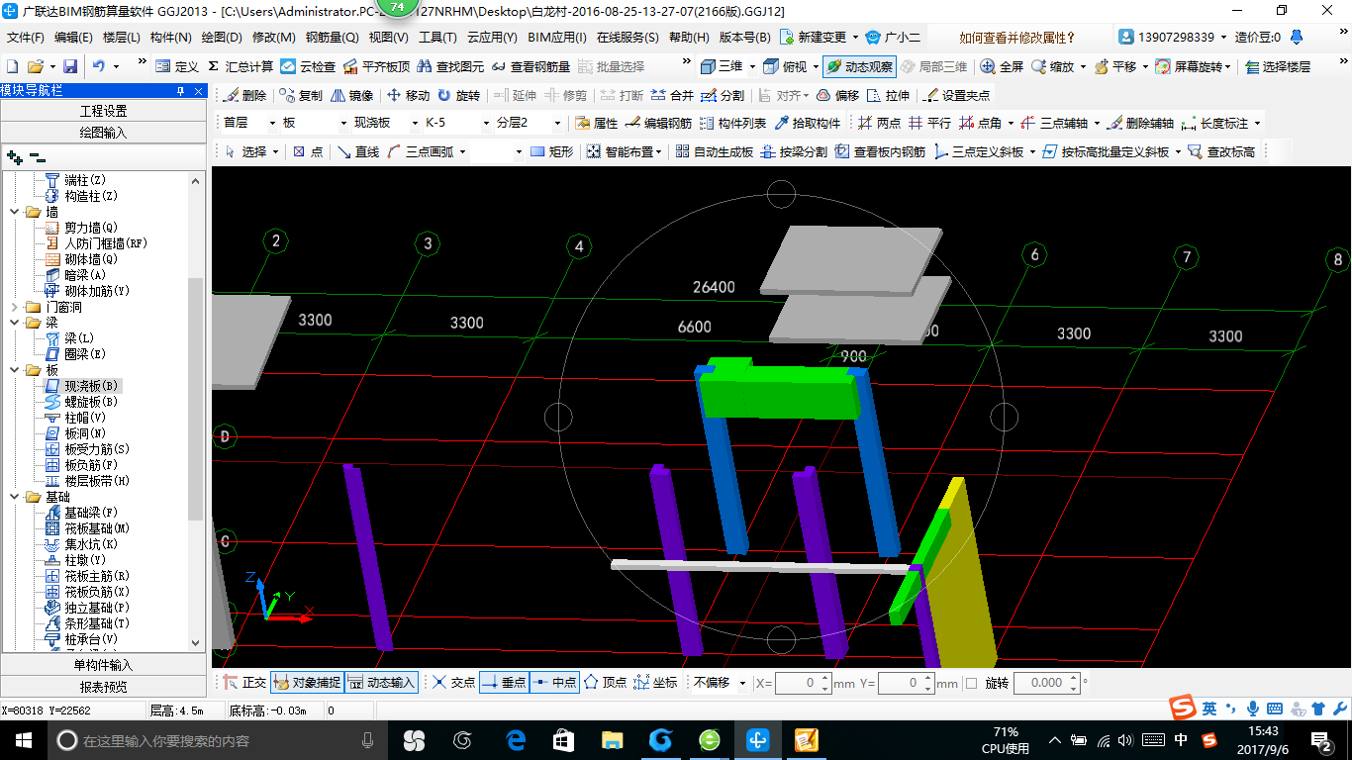Select the 直线 line drawing tool
The height and width of the screenshot is (760, 1352).
point(357,151)
